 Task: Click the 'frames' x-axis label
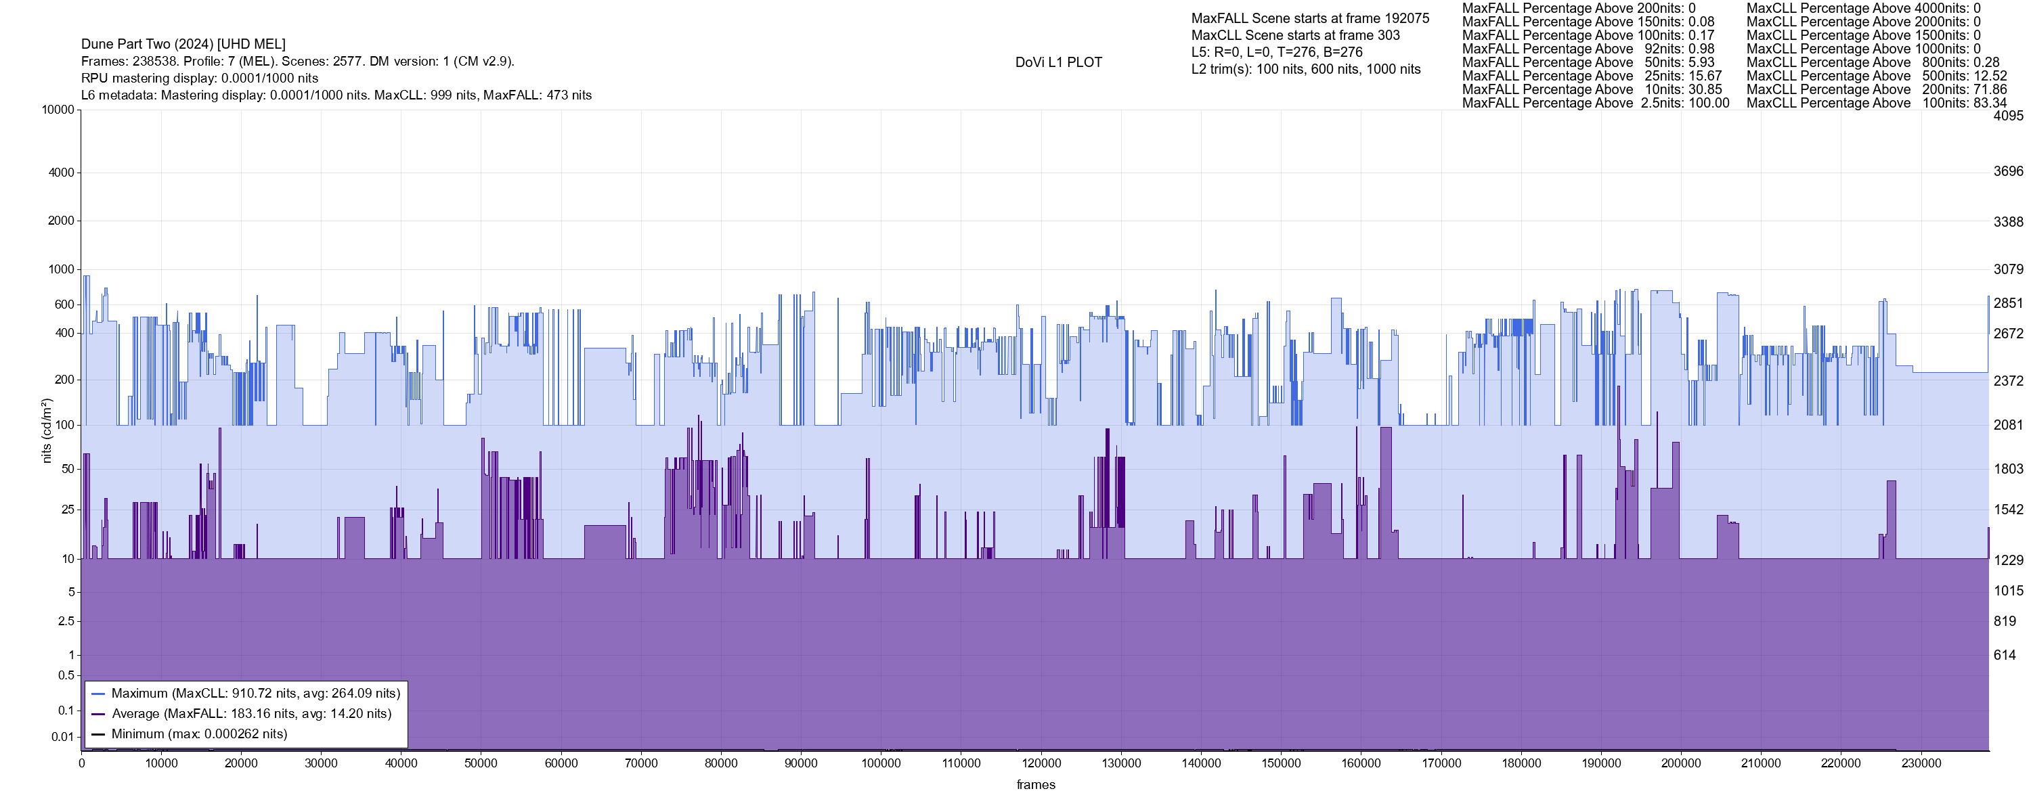1035,784
